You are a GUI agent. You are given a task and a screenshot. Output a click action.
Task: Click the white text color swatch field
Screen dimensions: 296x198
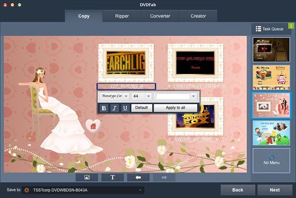(173, 96)
